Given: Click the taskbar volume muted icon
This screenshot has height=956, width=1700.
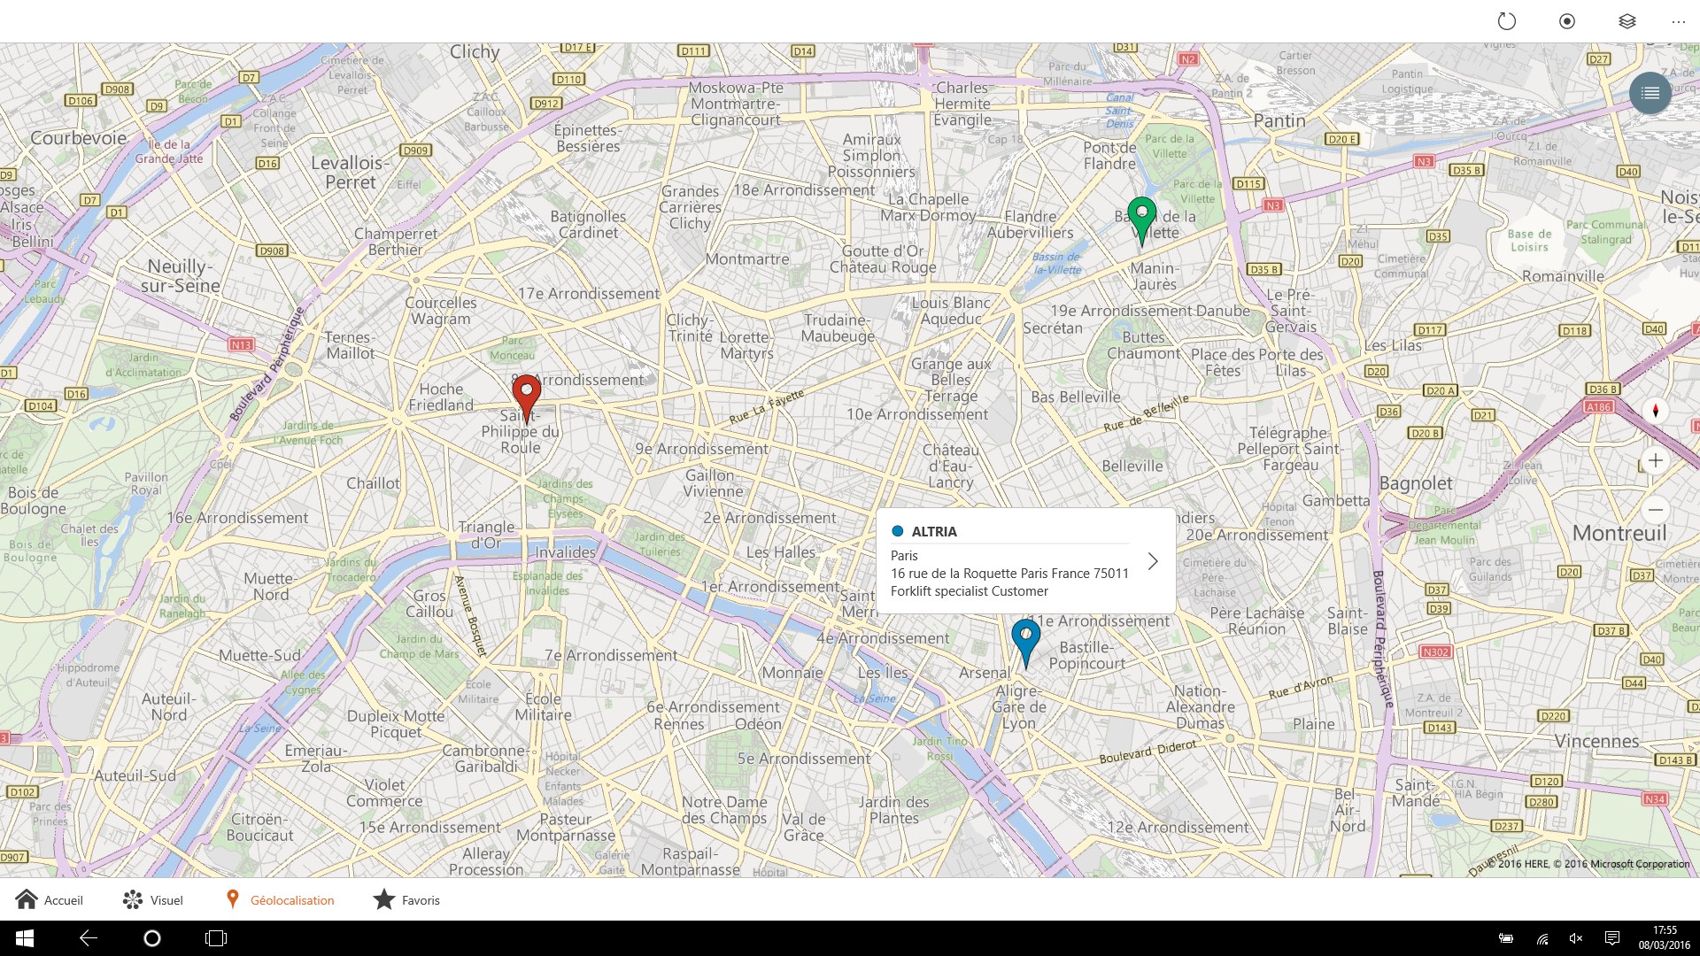Looking at the screenshot, I should [1576, 938].
